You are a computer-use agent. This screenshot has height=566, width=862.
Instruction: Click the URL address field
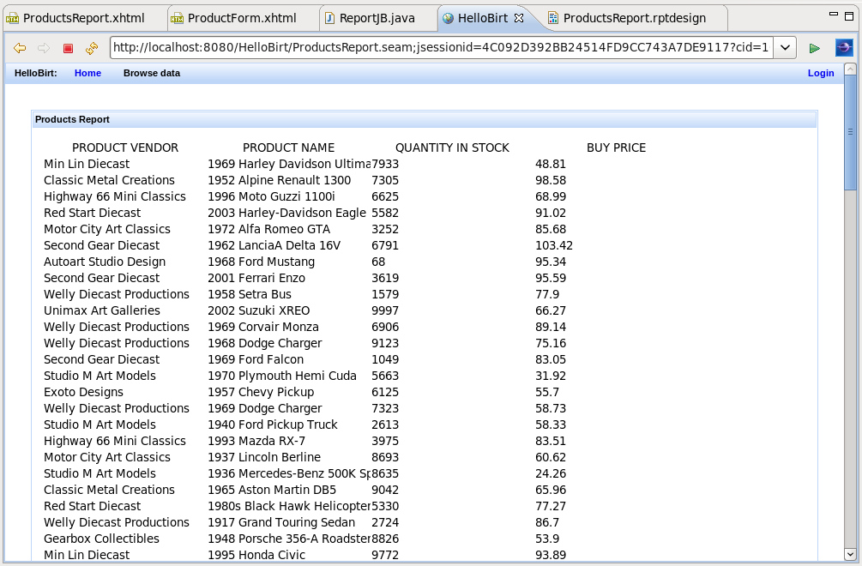pos(442,48)
